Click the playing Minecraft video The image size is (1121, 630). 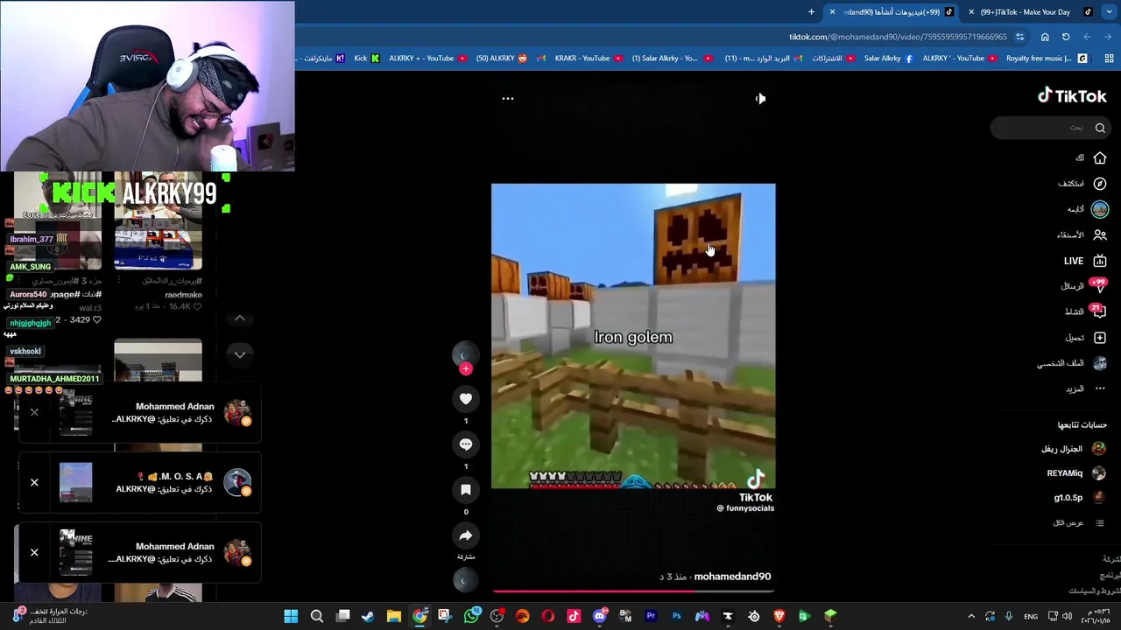[x=633, y=336]
